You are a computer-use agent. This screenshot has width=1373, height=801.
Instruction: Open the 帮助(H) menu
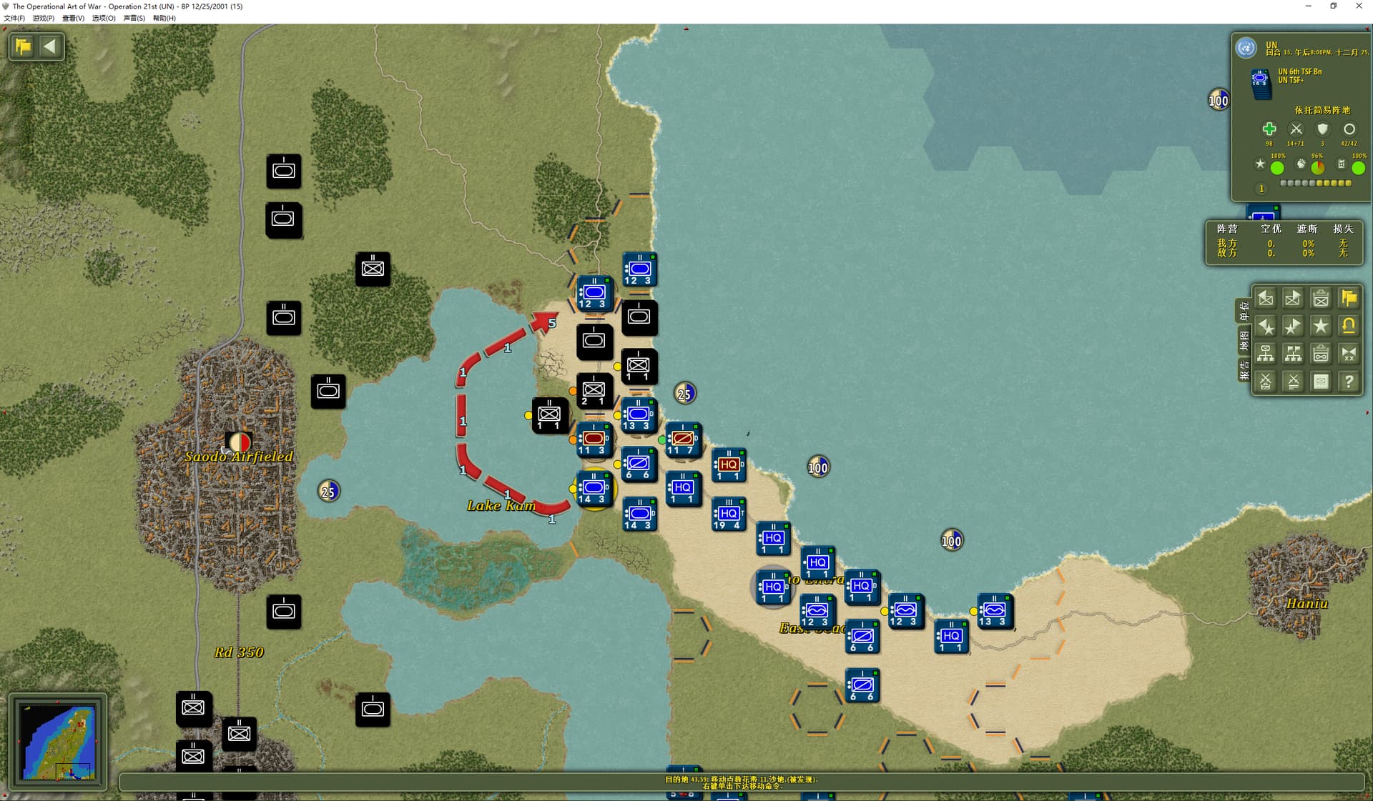(164, 18)
